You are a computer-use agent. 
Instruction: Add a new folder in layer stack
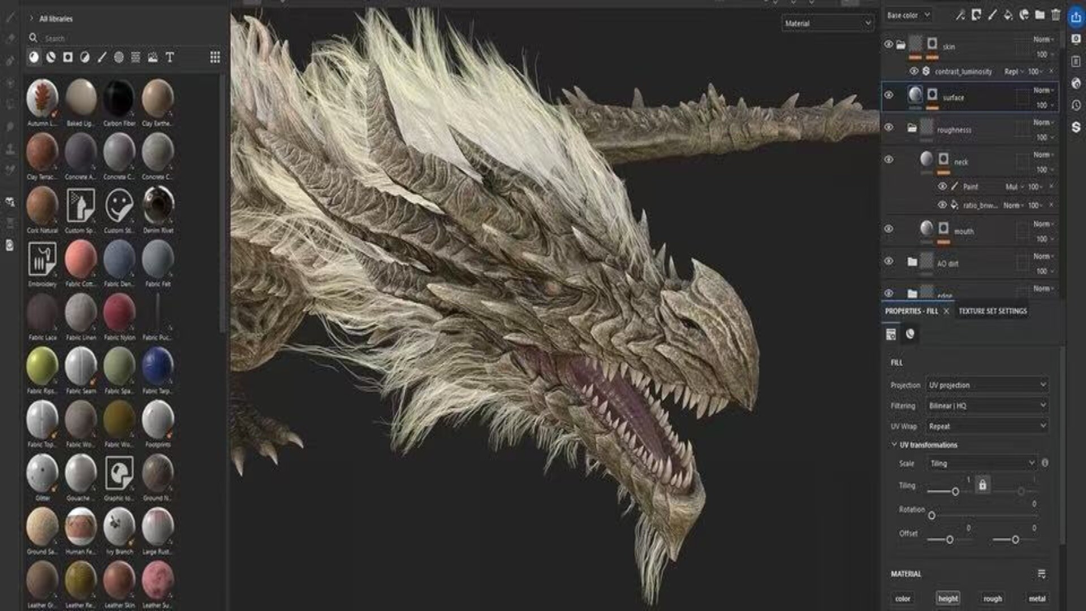pos(1040,15)
